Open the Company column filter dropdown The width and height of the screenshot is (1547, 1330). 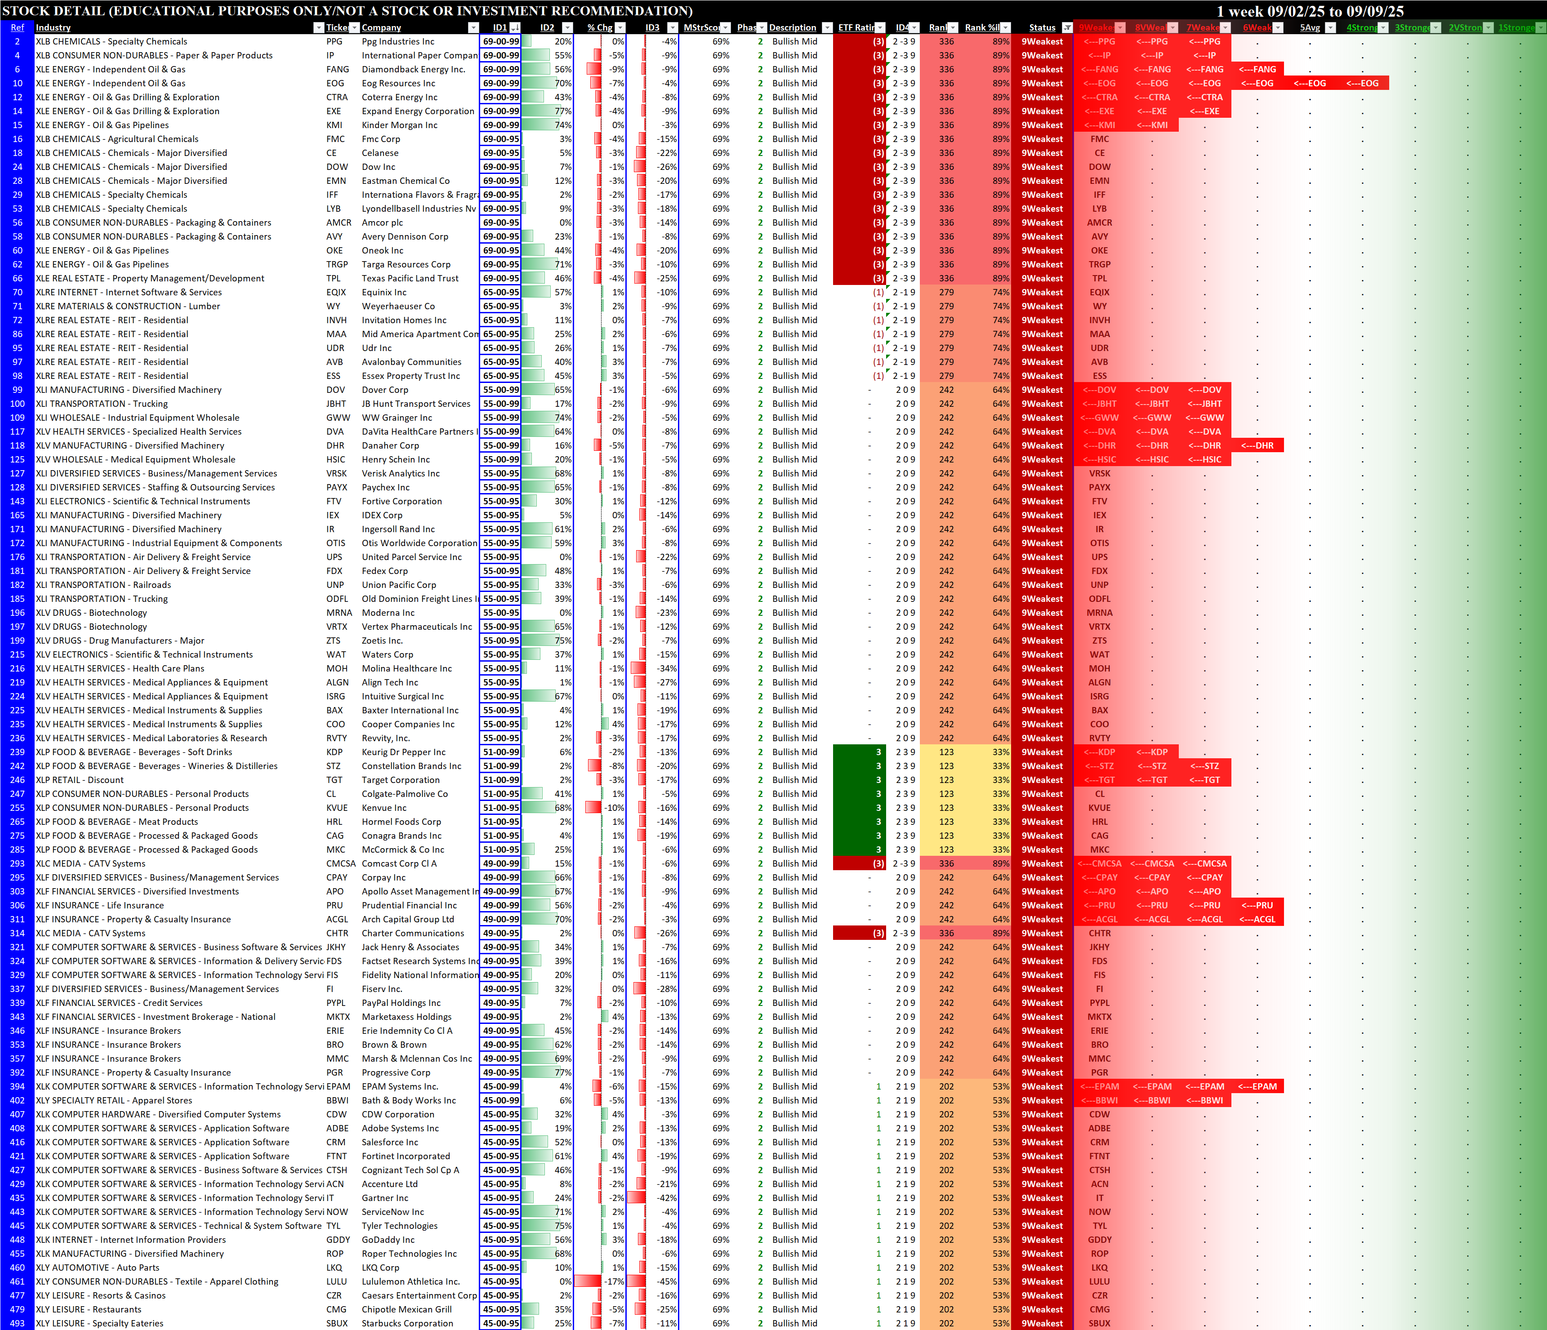click(x=473, y=27)
